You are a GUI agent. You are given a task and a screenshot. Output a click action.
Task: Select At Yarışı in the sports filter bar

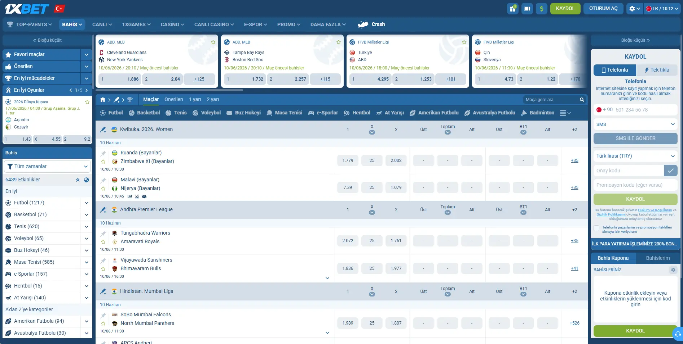[390, 113]
